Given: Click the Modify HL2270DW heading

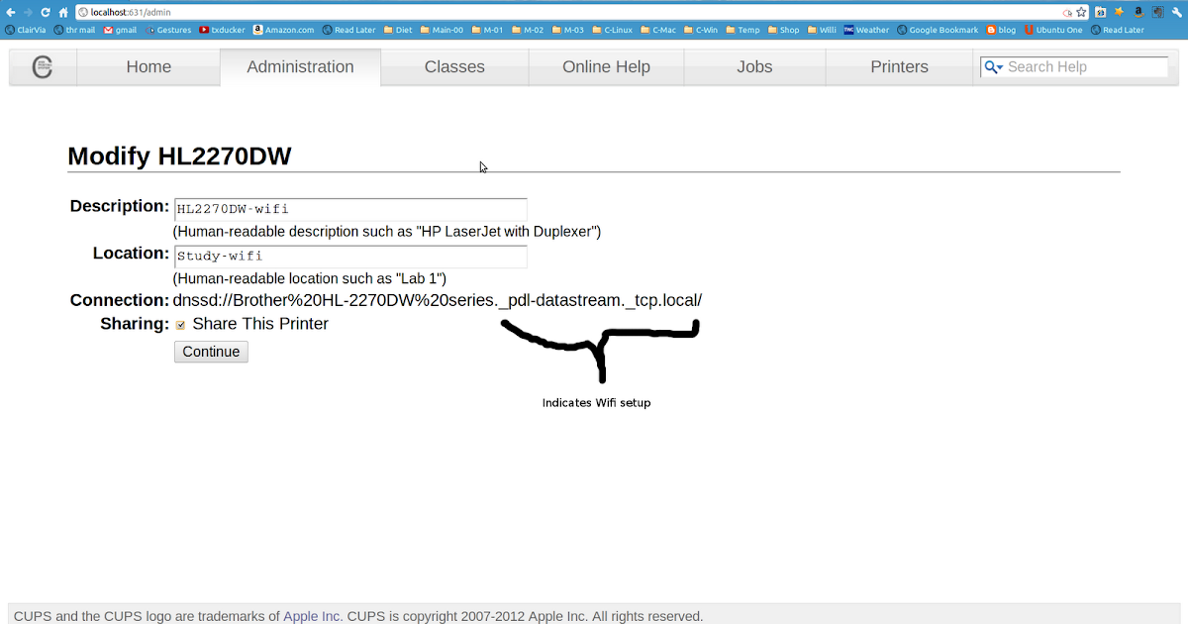Looking at the screenshot, I should click(x=179, y=156).
